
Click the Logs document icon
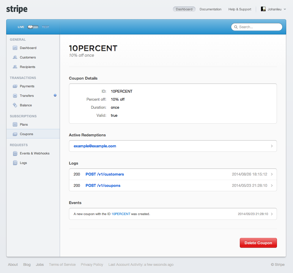(15, 163)
